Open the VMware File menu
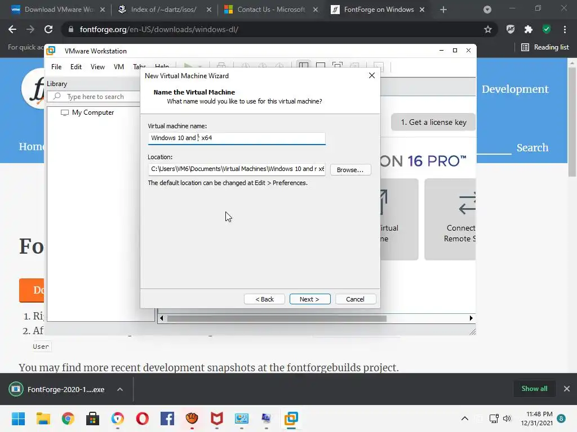 point(56,66)
